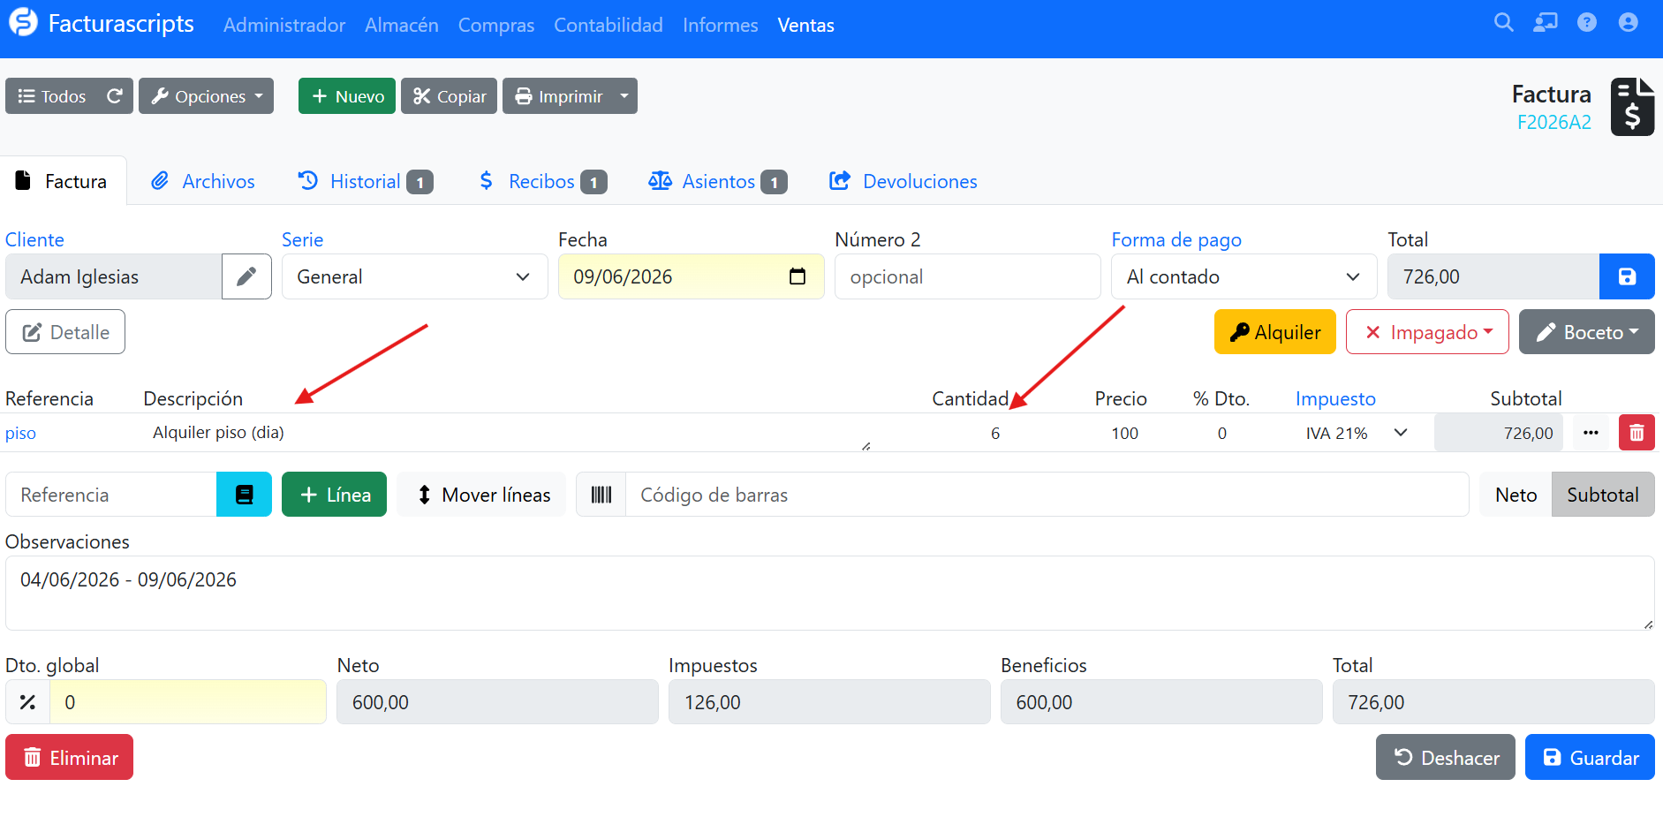Open the calendar picker in Fecha field
The image size is (1663, 817).
click(x=797, y=276)
